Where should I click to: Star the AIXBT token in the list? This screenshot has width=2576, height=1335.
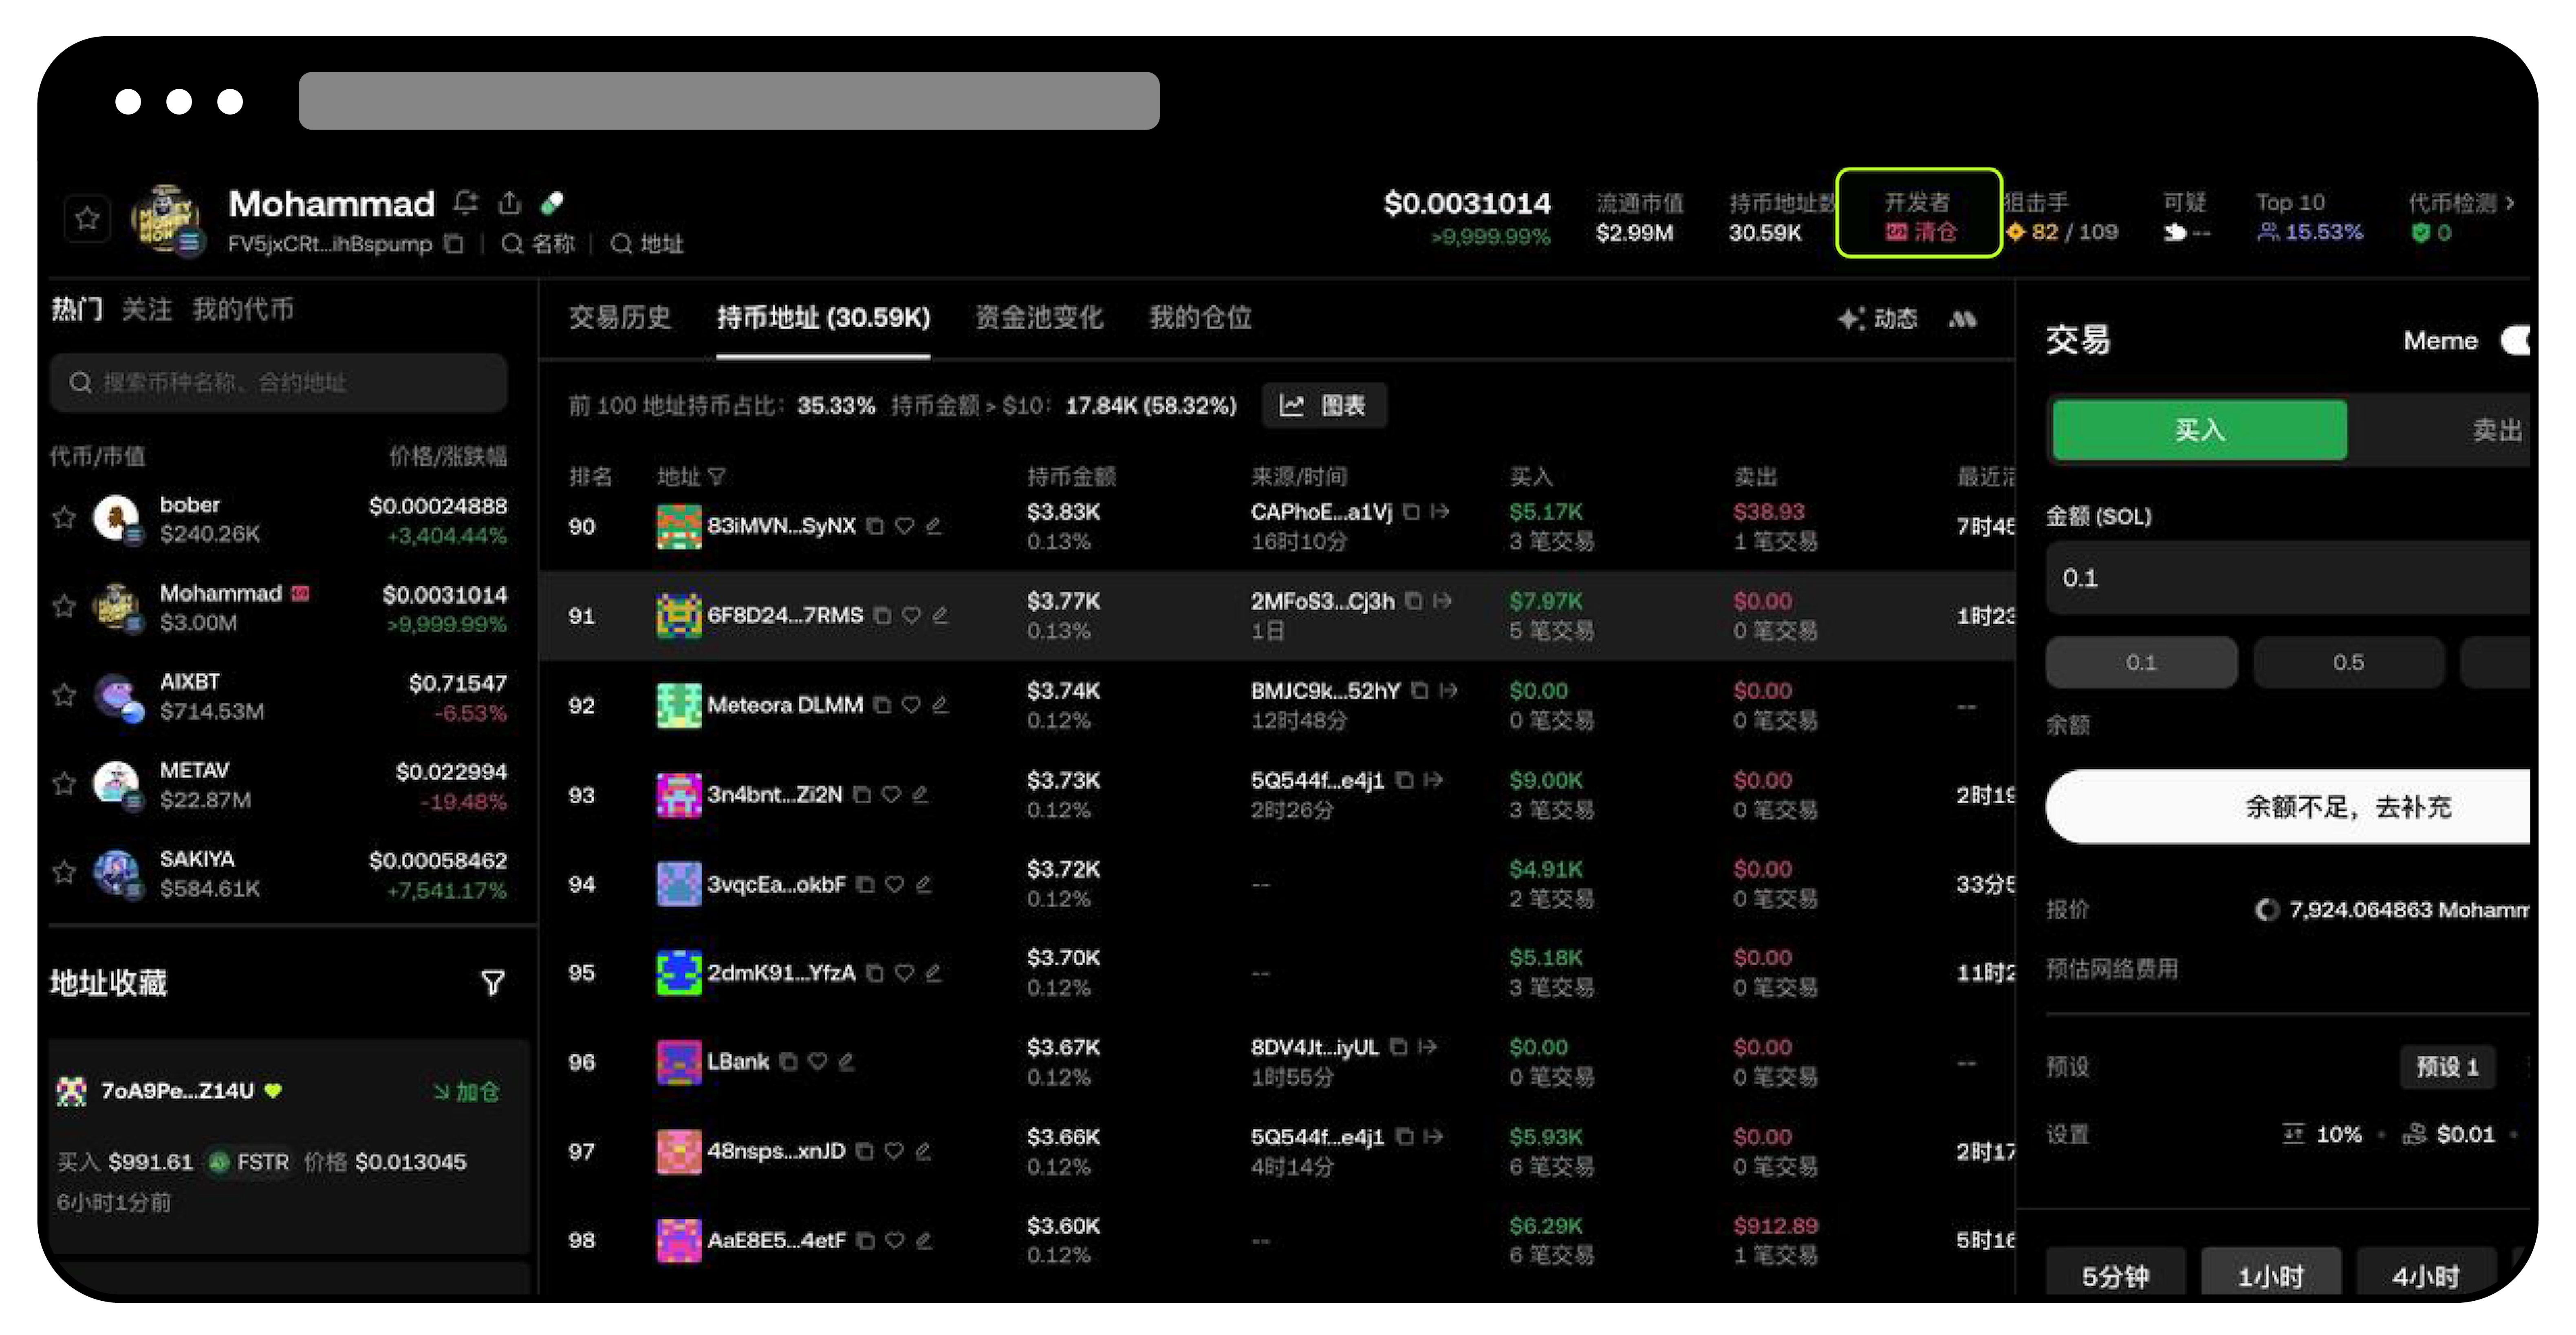coord(64,695)
